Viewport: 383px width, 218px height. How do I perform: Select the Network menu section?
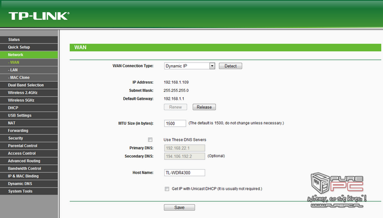(x=29, y=54)
